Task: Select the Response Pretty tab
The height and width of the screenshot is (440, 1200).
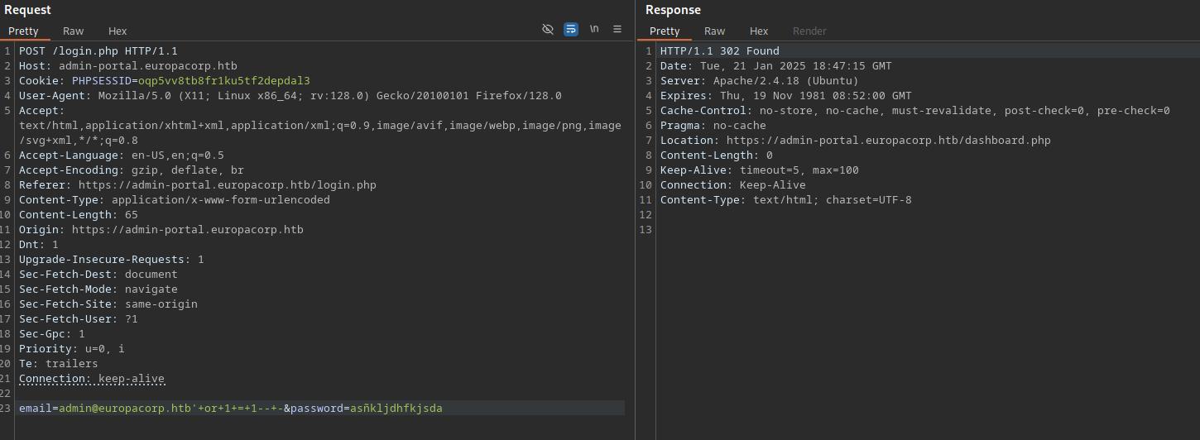Action: point(665,31)
